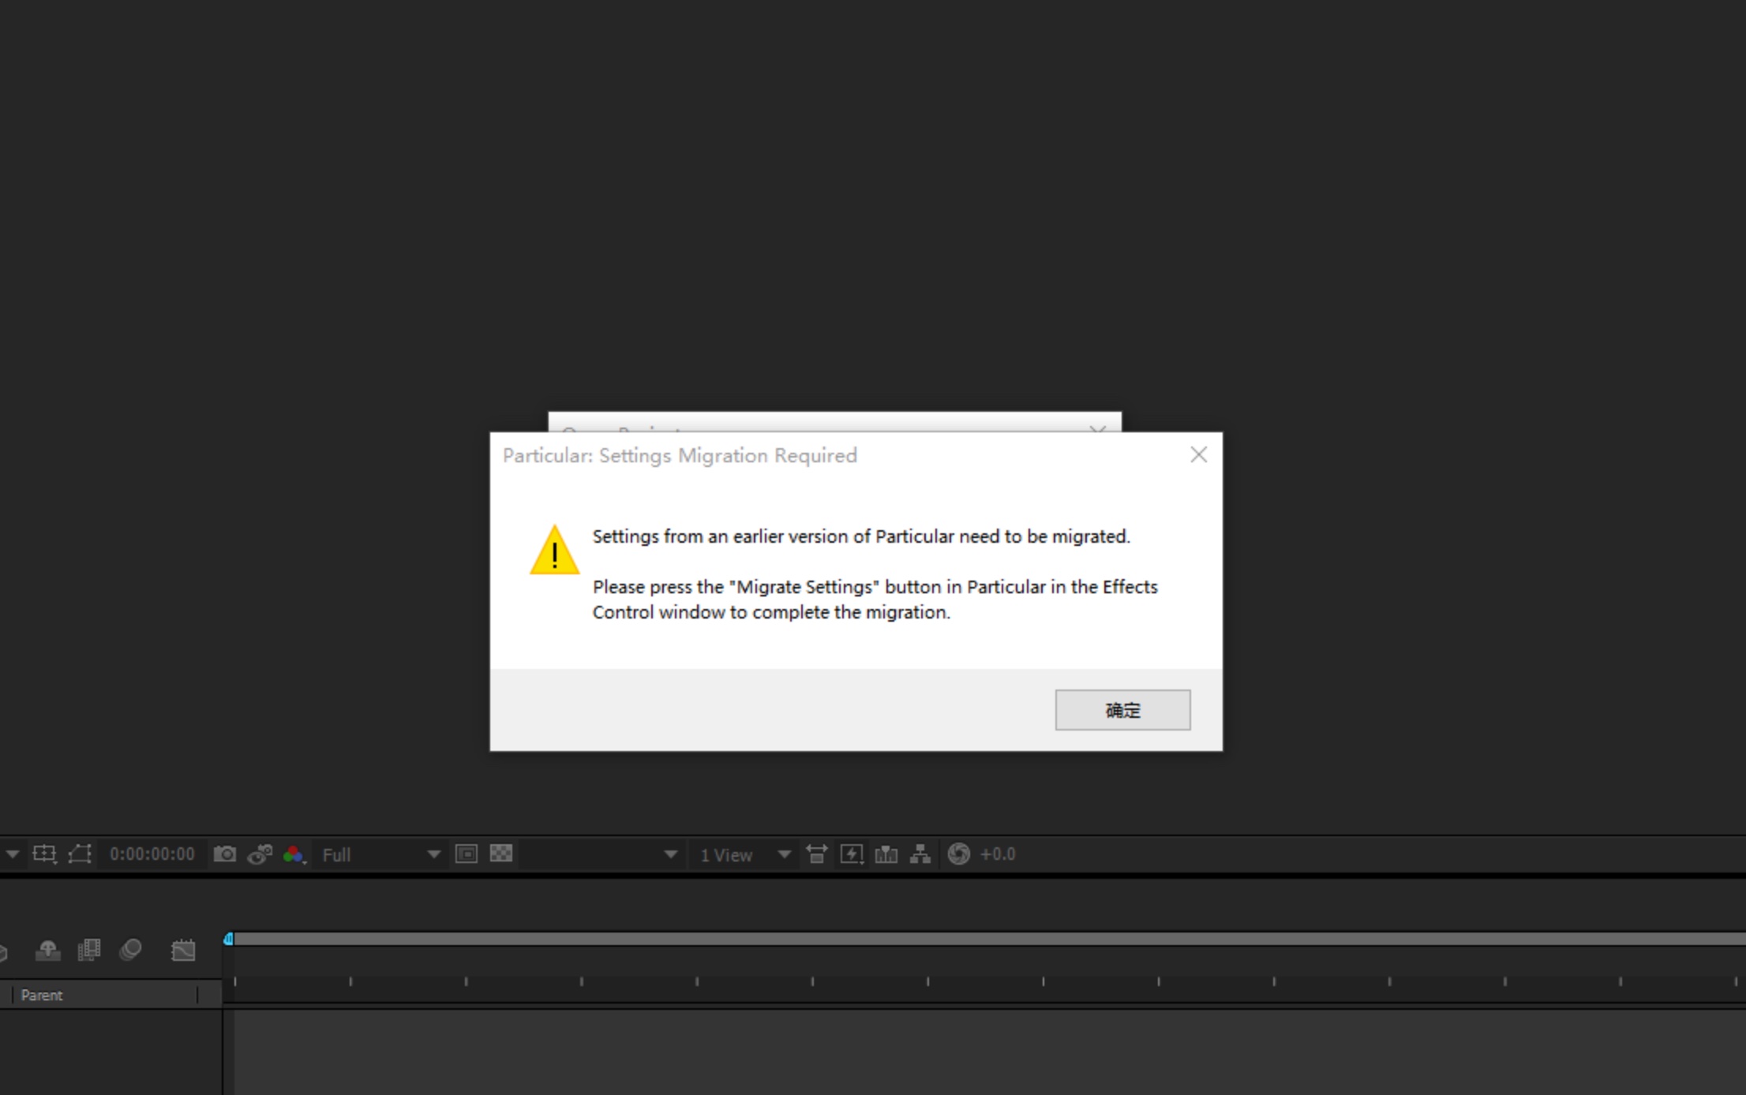Open the composition flowchart icon
This screenshot has height=1095, width=1746.
point(920,854)
